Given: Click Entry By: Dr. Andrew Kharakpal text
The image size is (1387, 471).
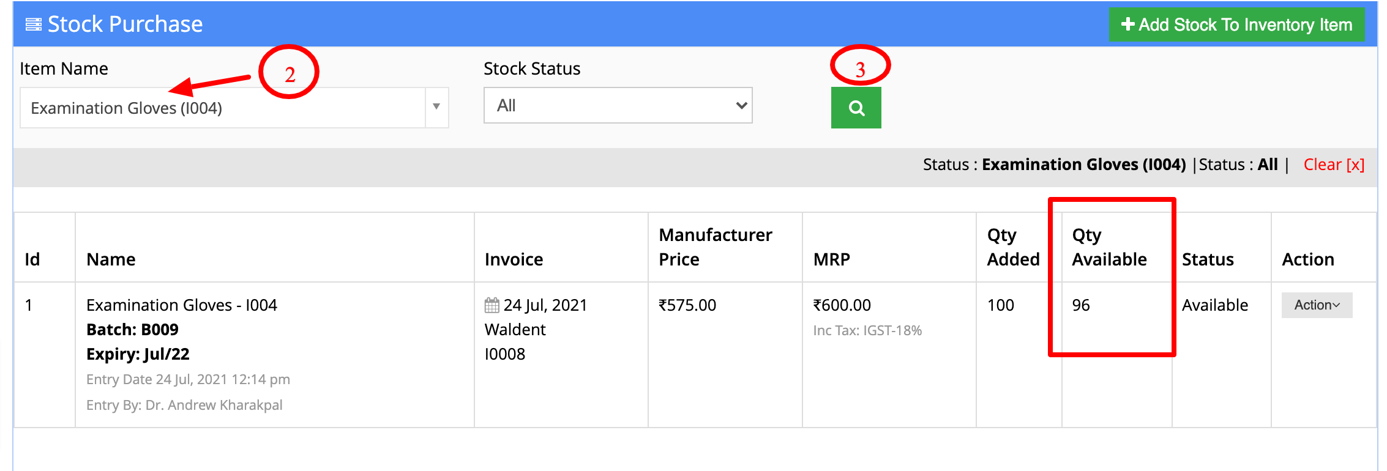Looking at the screenshot, I should (184, 405).
